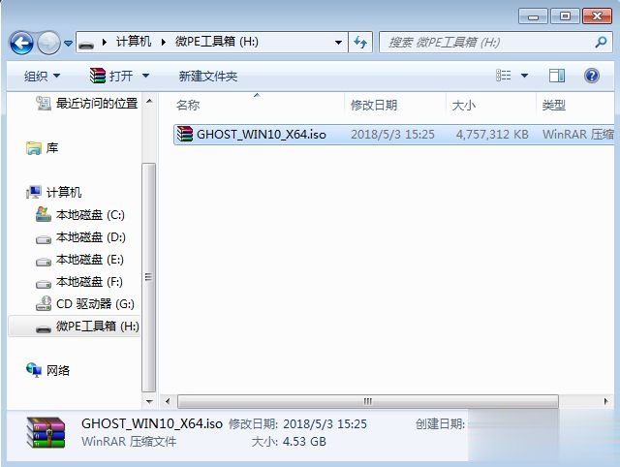Minimize the Explorer window

(x=533, y=16)
